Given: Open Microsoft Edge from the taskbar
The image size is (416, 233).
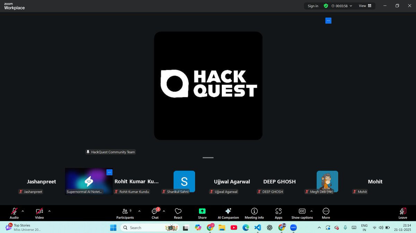Looking at the screenshot, I should (x=246, y=227).
